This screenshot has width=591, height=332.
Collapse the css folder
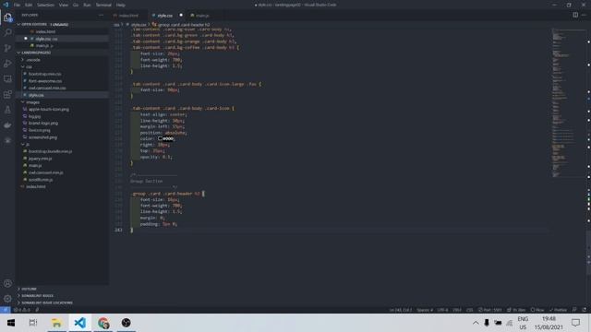[63, 67]
